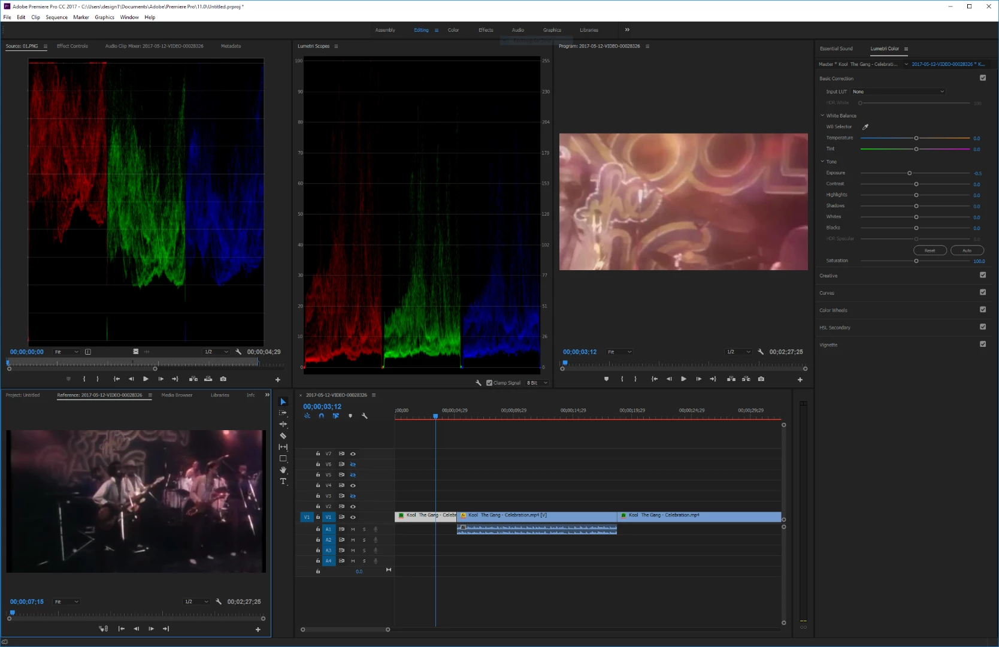The width and height of the screenshot is (999, 647).
Task: Play the Program monitor video
Action: pyautogui.click(x=683, y=379)
